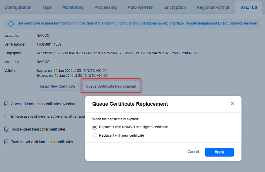
Task: Click the info icon in the certificate banner
Action: point(11,24)
